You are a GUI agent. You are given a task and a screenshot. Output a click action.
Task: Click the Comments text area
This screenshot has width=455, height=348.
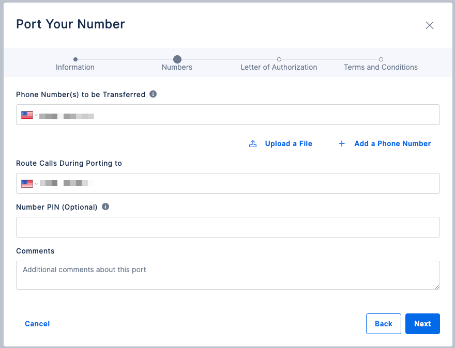(x=228, y=275)
